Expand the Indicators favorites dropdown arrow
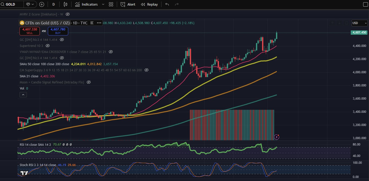The height and width of the screenshot is (181, 369). (x=103, y=4)
